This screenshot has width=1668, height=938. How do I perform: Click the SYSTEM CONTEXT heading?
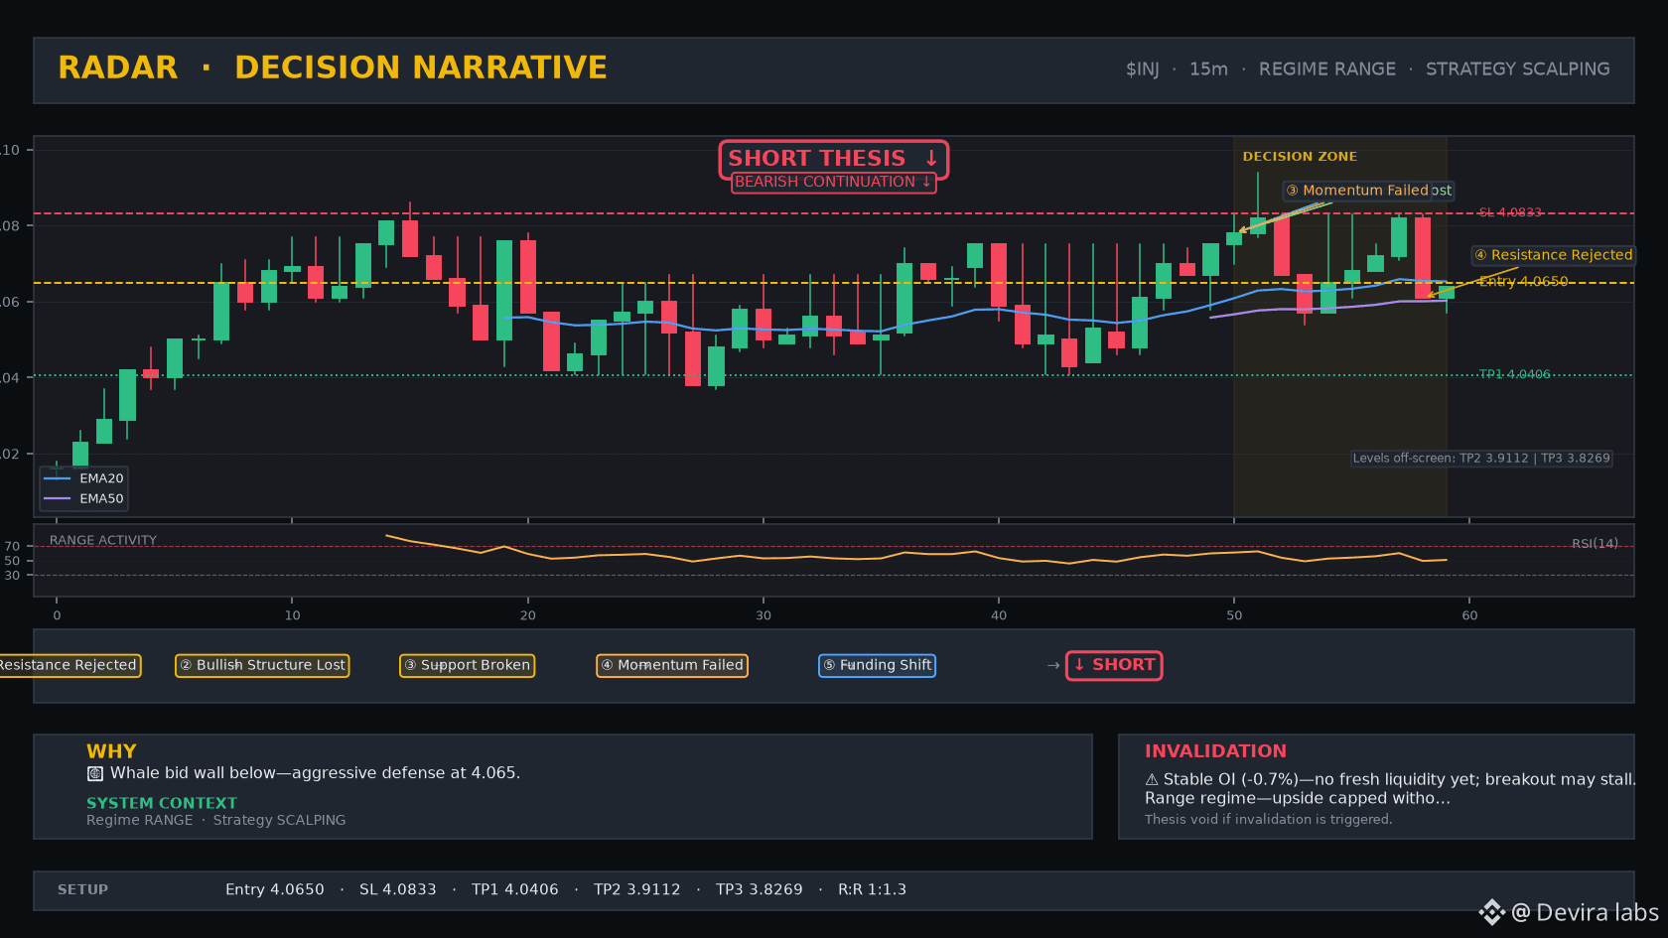click(x=162, y=803)
